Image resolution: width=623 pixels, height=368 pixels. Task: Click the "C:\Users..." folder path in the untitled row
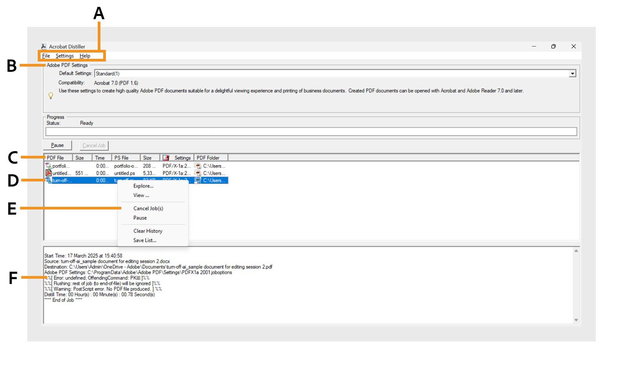pyautogui.click(x=214, y=173)
